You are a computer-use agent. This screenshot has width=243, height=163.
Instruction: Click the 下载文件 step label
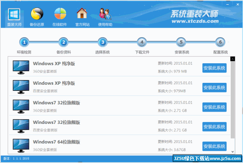coord(142,52)
